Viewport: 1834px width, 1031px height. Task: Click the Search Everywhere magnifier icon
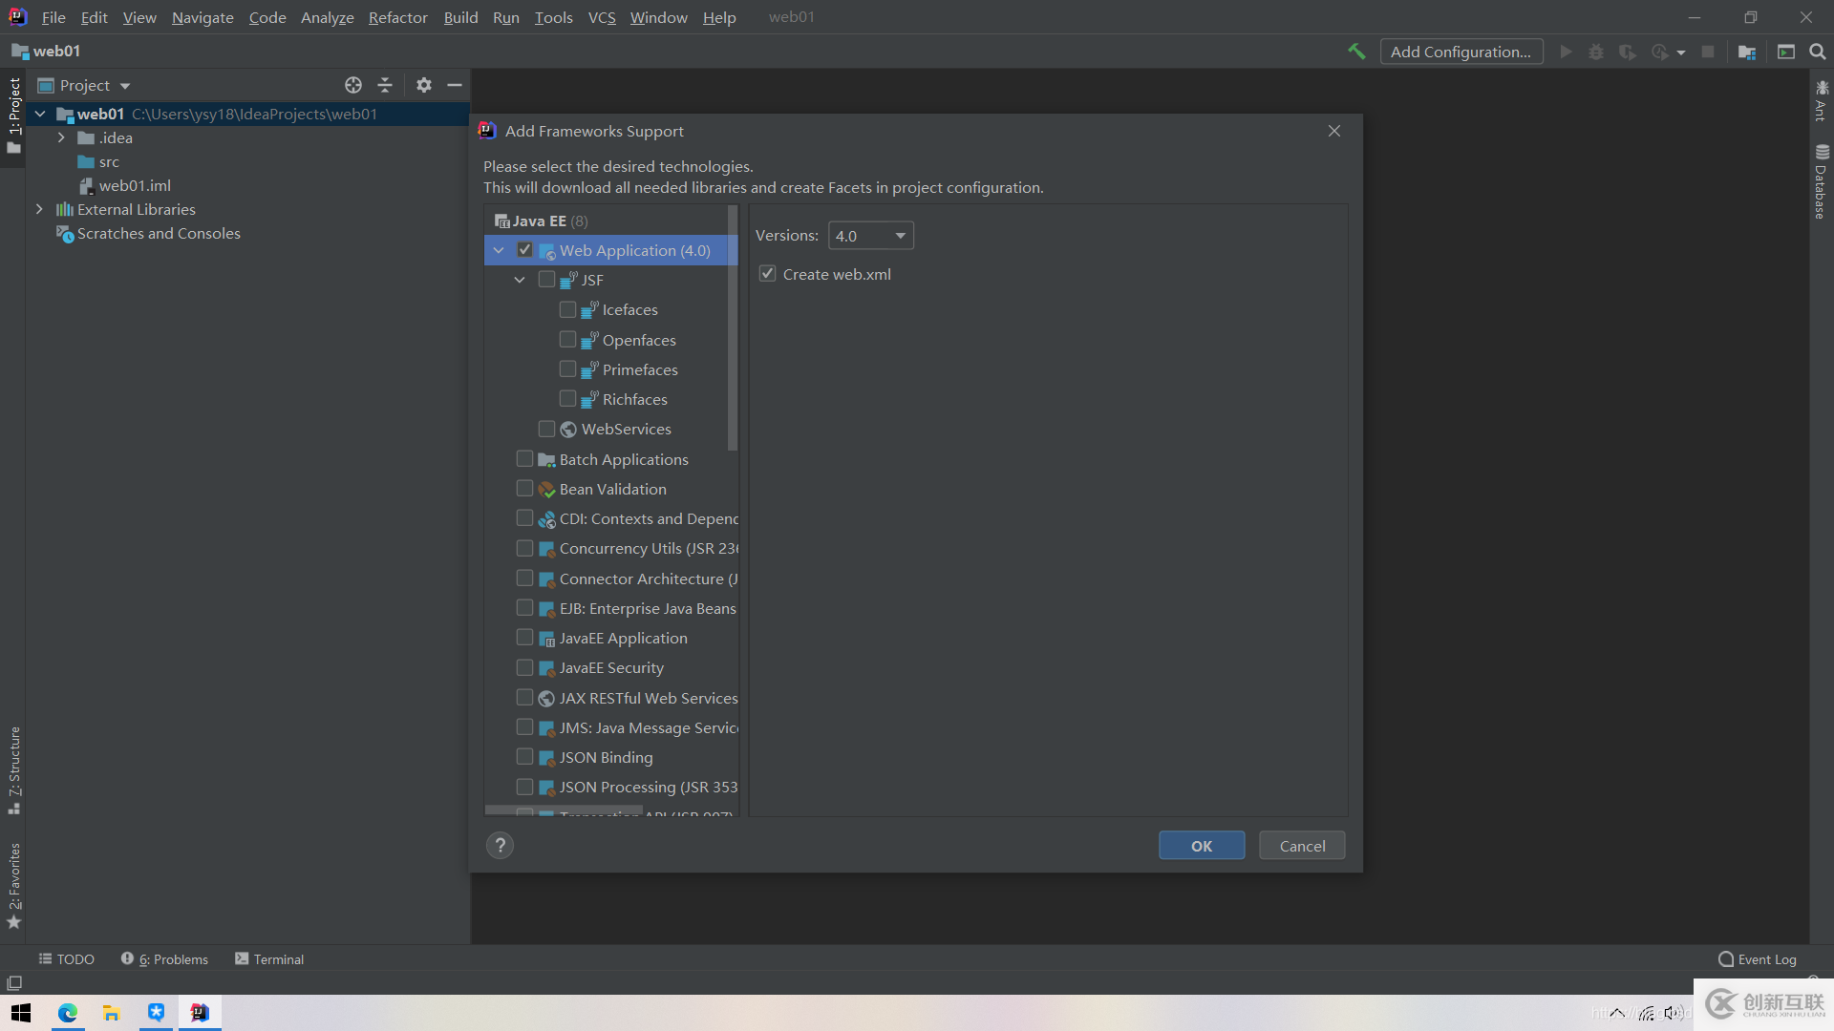1818,52
